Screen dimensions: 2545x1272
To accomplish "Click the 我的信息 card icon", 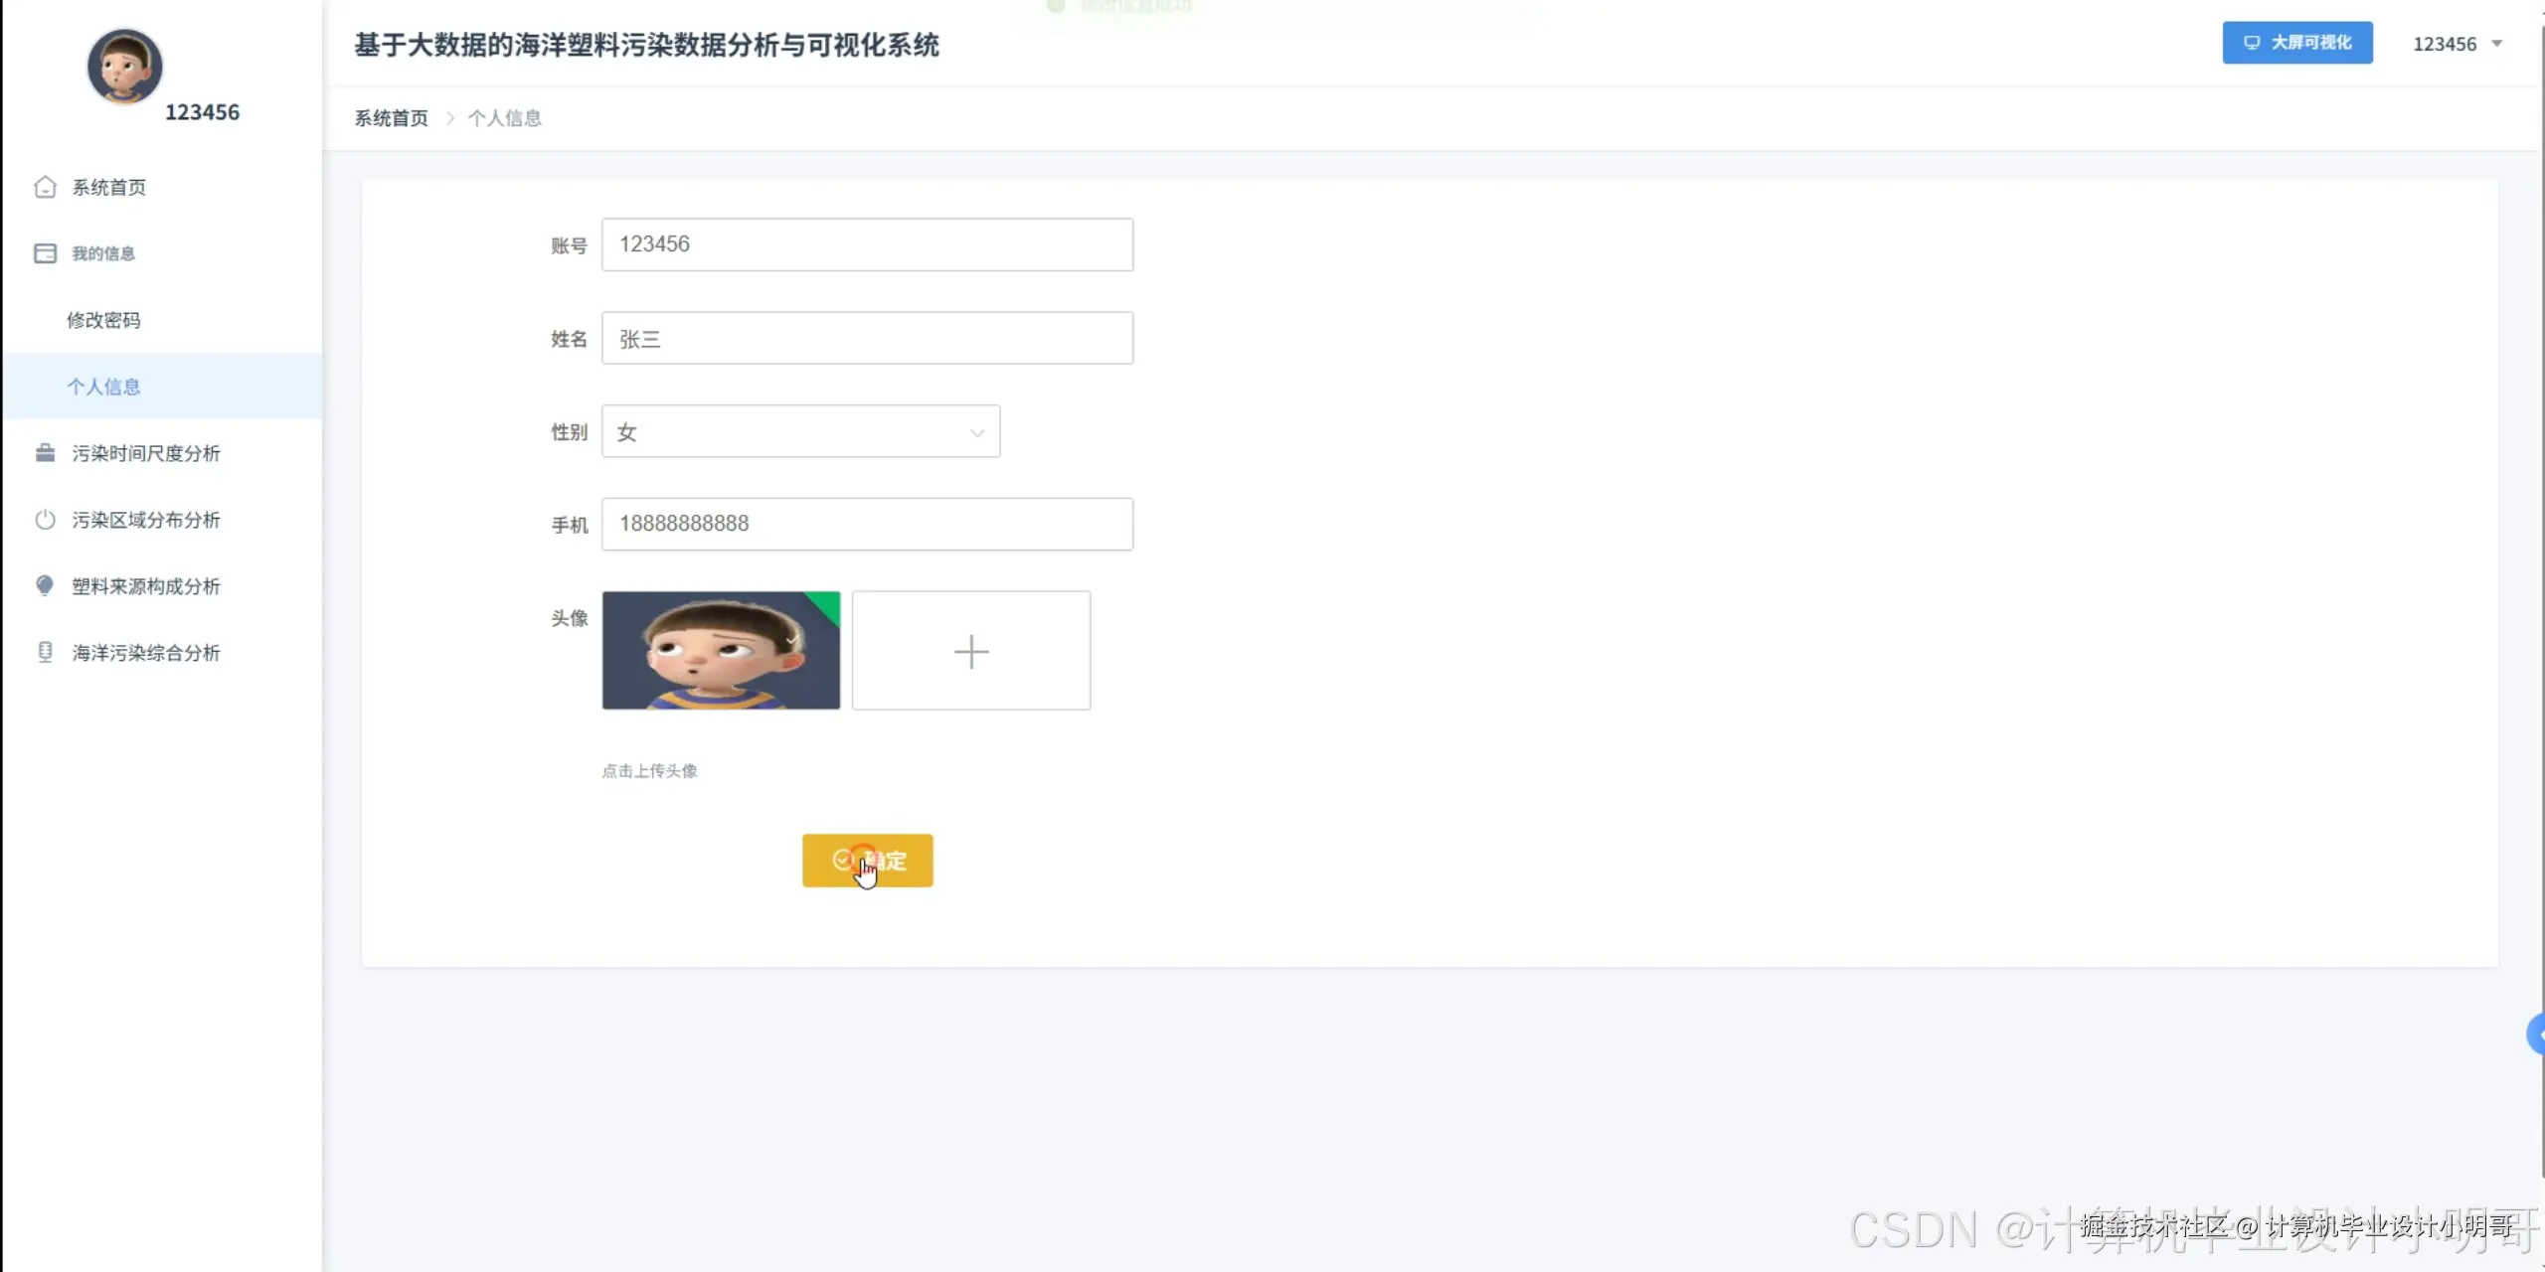I will (46, 252).
